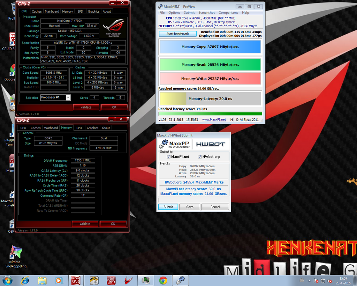The width and height of the screenshot is (357, 286).
Task: Open the Screenshot menu in MaxxMEM
Action: pos(206,13)
